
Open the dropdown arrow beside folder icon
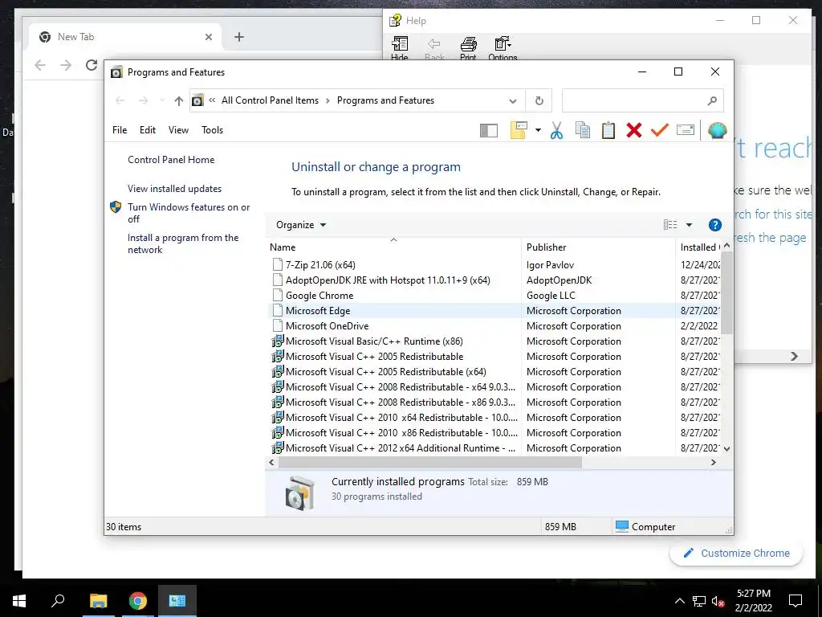pyautogui.click(x=538, y=130)
